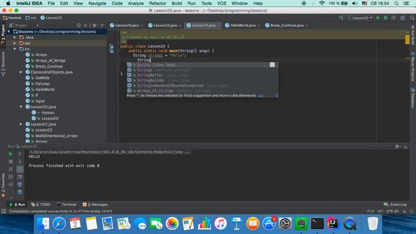Screen dimensions: 416x234
Task: Open the Lesson23 run configuration dropdown
Action: coord(360,18)
